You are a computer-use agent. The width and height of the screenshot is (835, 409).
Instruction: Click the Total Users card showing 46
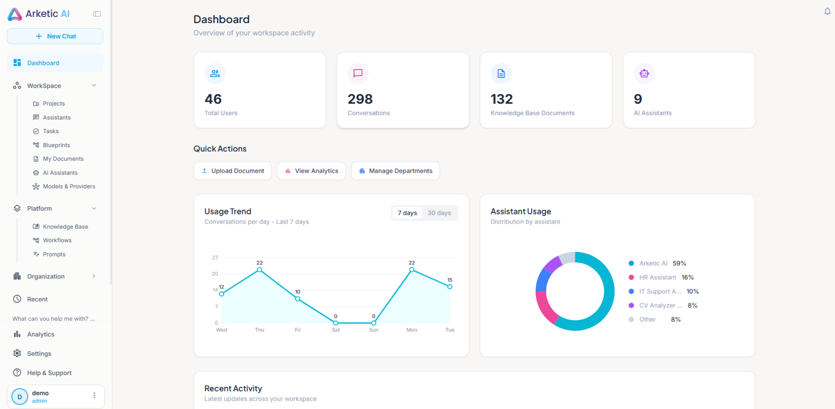coord(260,90)
